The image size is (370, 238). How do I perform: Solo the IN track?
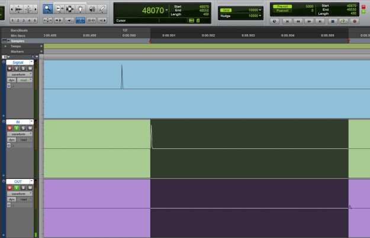pyautogui.click(x=24, y=128)
